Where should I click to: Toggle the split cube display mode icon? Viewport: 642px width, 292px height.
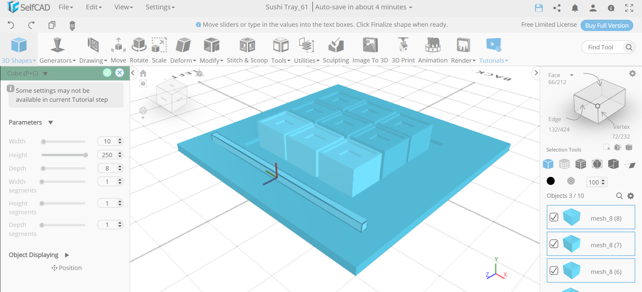pyautogui.click(x=614, y=164)
